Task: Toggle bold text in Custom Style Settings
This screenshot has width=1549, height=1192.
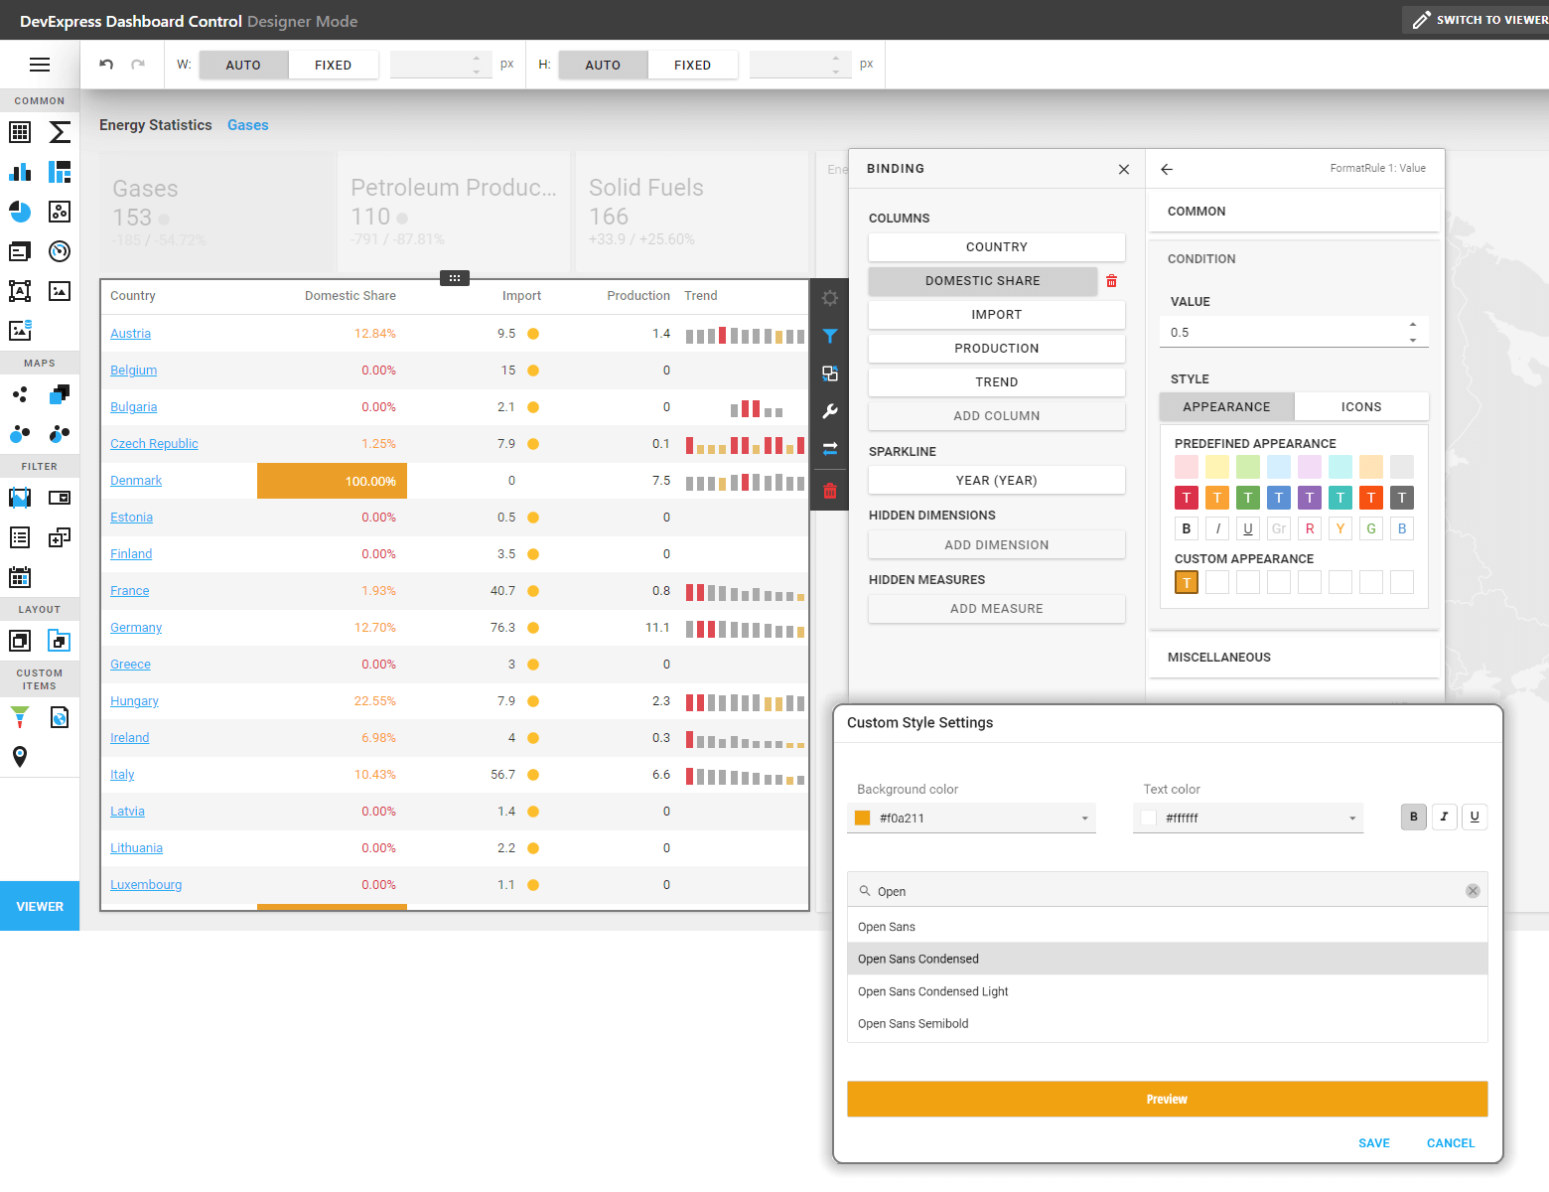Action: click(1413, 817)
